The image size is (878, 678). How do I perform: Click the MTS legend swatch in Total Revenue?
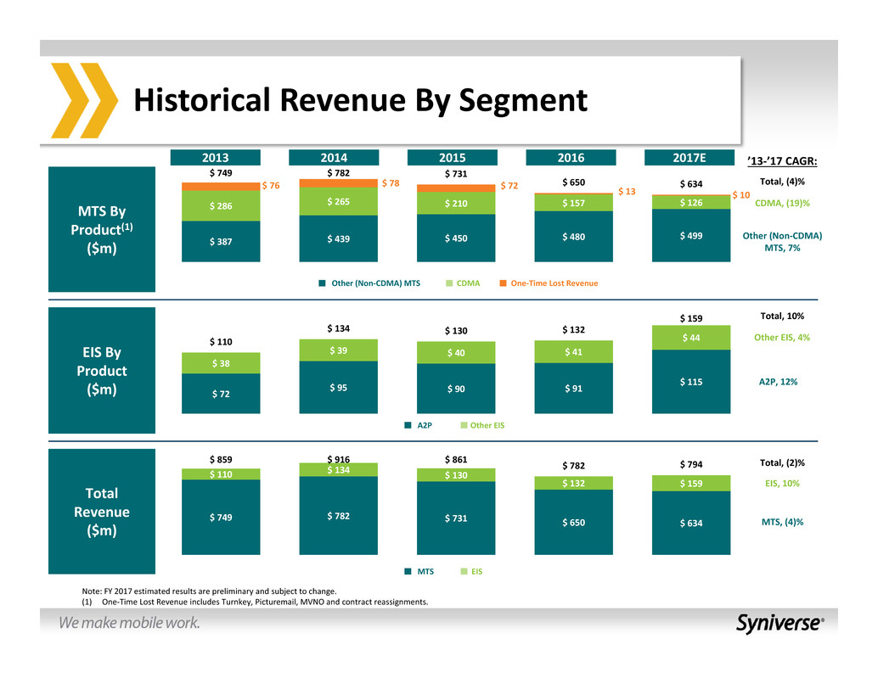point(407,572)
